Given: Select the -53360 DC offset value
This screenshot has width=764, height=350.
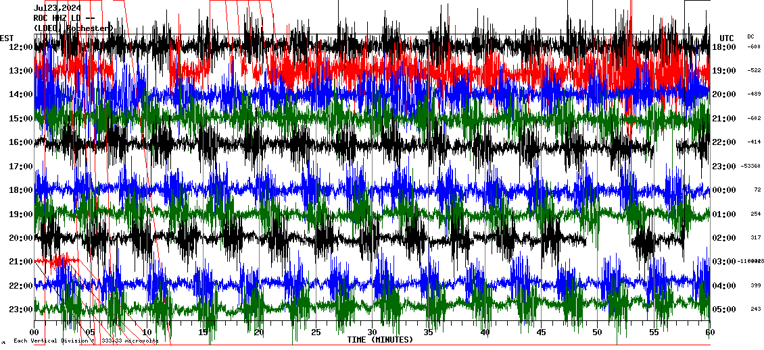Looking at the screenshot, I should coord(750,167).
